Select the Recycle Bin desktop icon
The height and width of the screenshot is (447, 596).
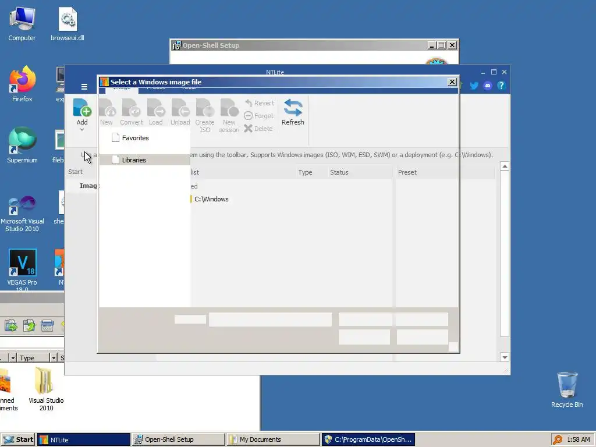point(567,390)
